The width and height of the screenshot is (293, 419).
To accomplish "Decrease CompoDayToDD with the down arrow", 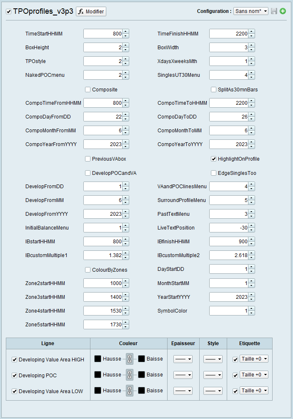I will point(252,119).
